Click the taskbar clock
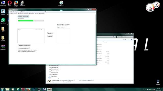Viewport: 163px width, 91px height. [x=158, y=89]
